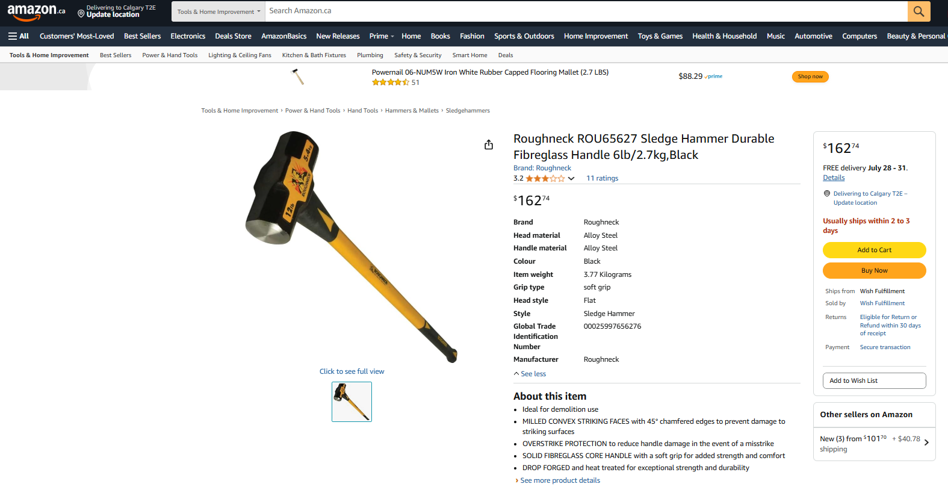Open the Brand: Roughneck link
The image size is (948, 490).
pyautogui.click(x=542, y=168)
